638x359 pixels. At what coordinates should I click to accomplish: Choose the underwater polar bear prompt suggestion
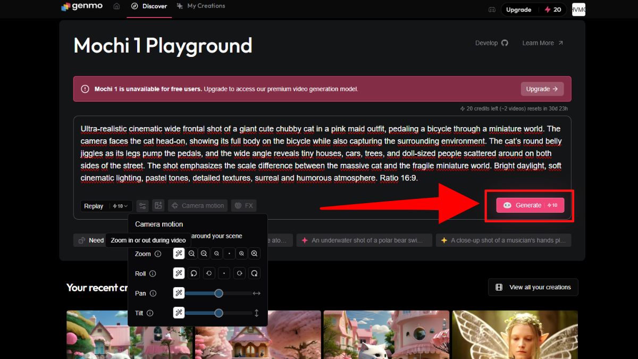(364, 240)
